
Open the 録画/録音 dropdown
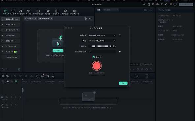coord(45,19)
